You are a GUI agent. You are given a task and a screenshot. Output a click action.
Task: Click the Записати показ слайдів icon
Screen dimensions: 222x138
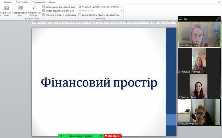[35, 8]
